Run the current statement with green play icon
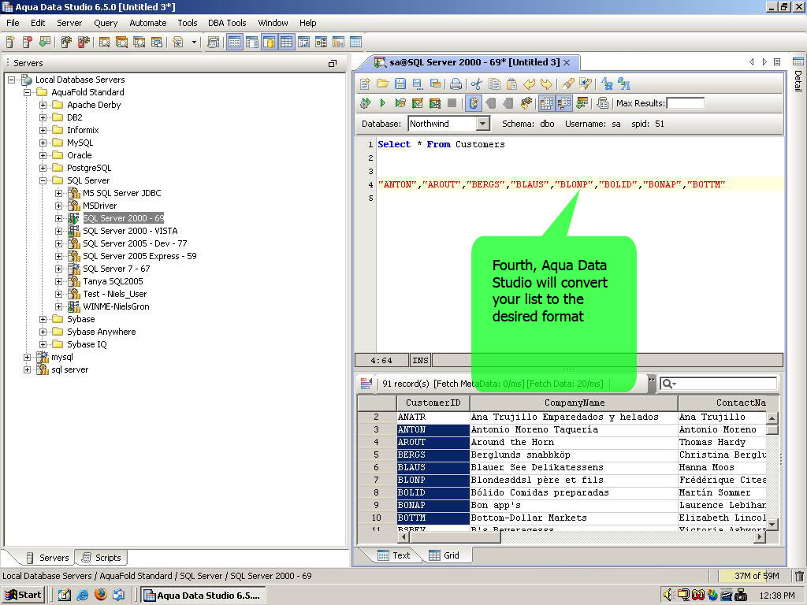The height and width of the screenshot is (605, 807). point(382,103)
